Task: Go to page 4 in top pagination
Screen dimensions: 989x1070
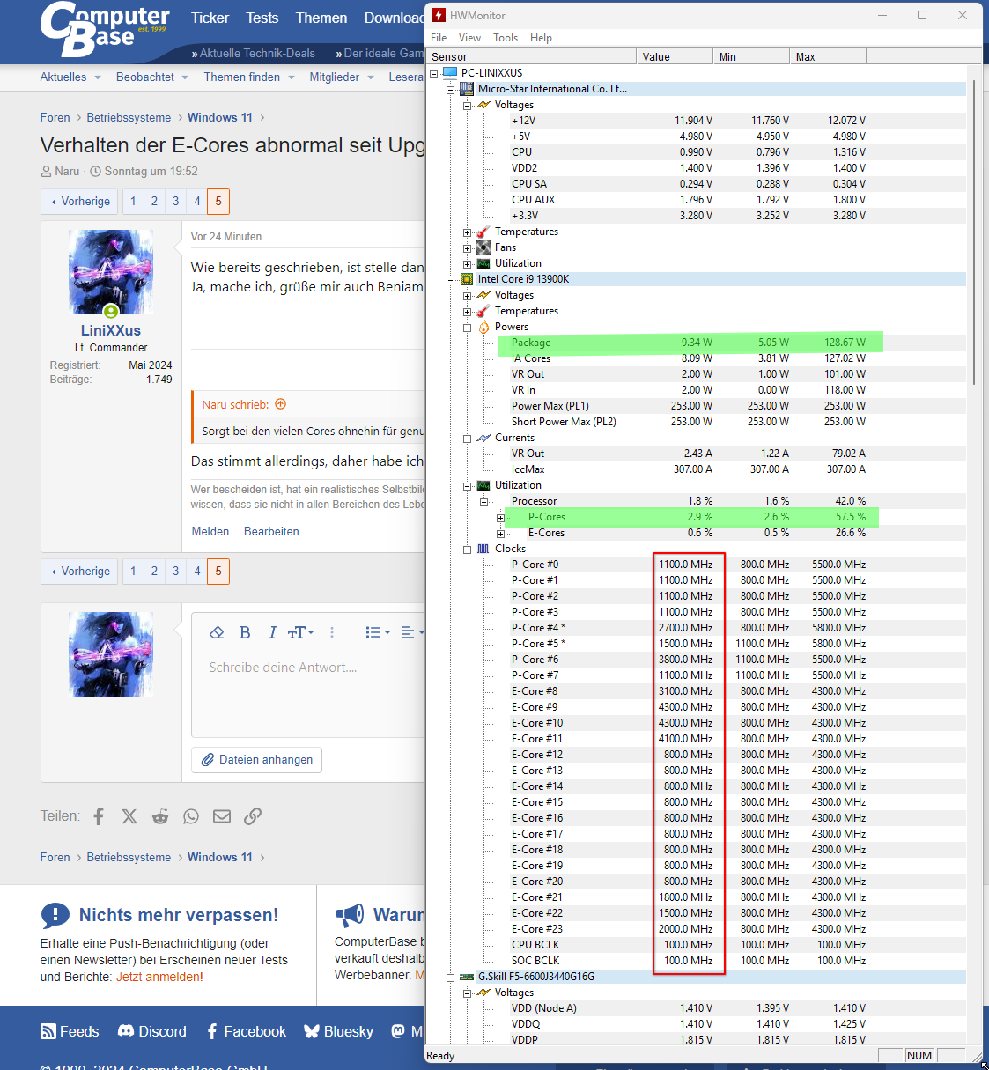Action: 197,201
